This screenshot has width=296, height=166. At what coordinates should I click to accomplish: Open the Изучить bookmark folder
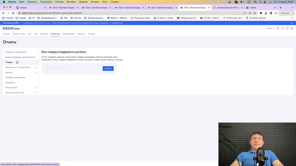pos(76,18)
